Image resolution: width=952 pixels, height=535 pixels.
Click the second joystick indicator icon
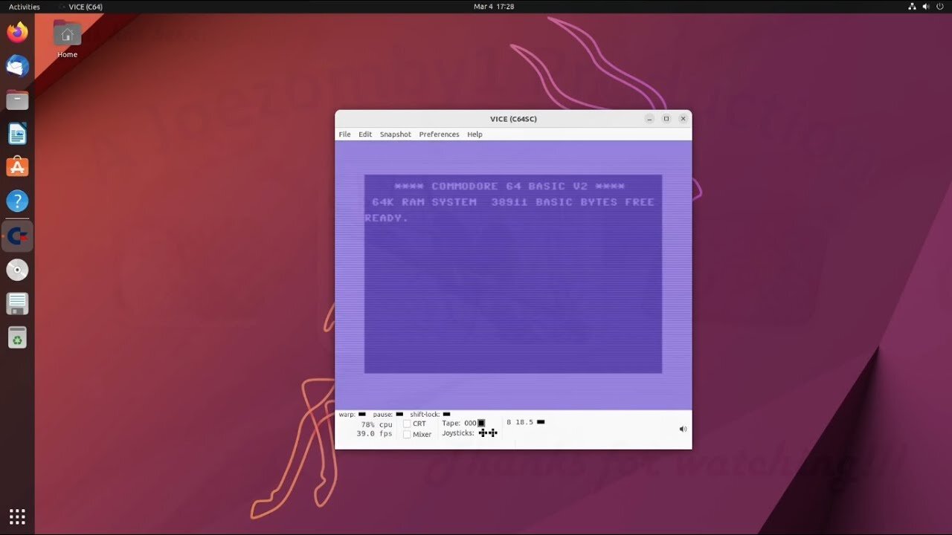(x=492, y=432)
